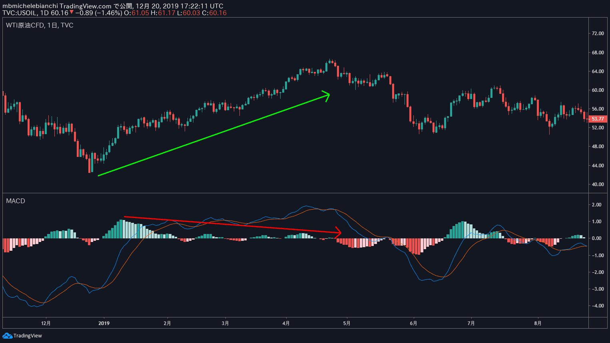Click the 72.00 price axis label

pyautogui.click(x=598, y=34)
